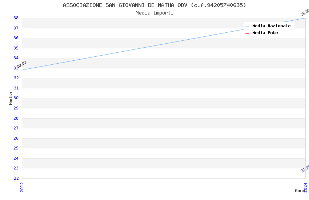309x200 pixels.
Task: Click the 22.36 data label
Action: coord(305,169)
